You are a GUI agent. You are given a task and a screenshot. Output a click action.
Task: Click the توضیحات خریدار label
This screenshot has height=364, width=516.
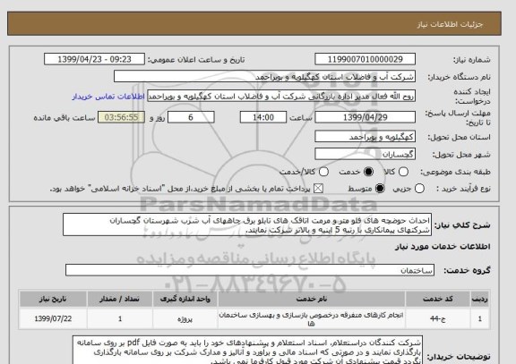point(459,356)
